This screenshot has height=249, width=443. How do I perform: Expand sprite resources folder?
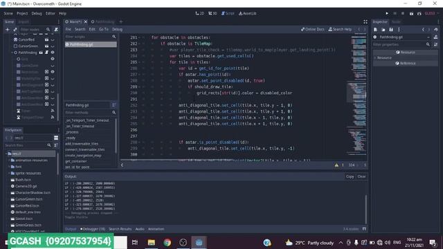[9, 173]
